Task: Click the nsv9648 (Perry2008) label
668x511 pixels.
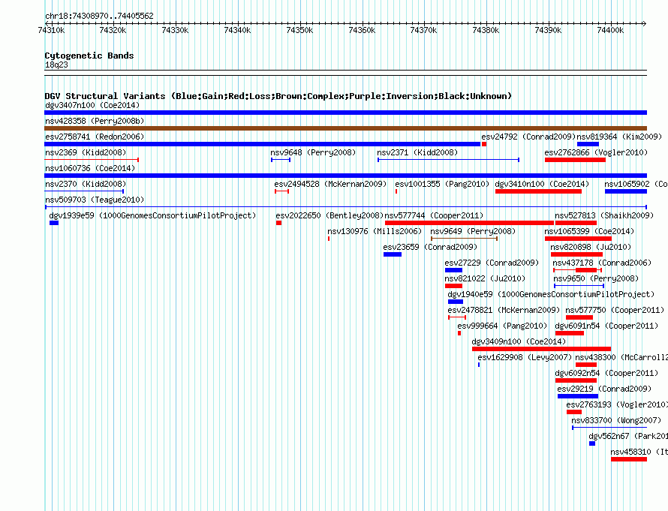Action: click(313, 152)
